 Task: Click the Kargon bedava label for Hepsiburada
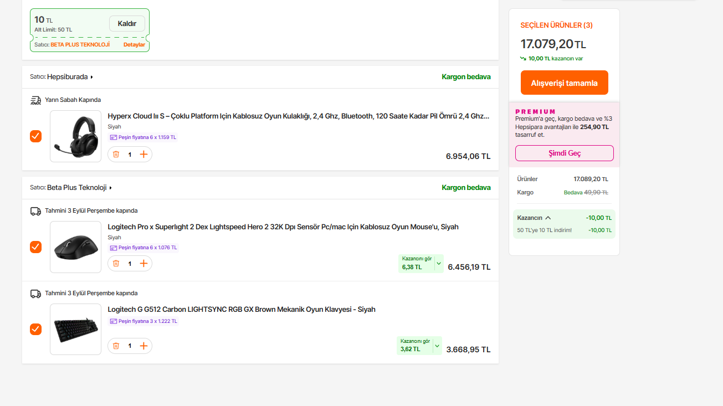tap(466, 77)
